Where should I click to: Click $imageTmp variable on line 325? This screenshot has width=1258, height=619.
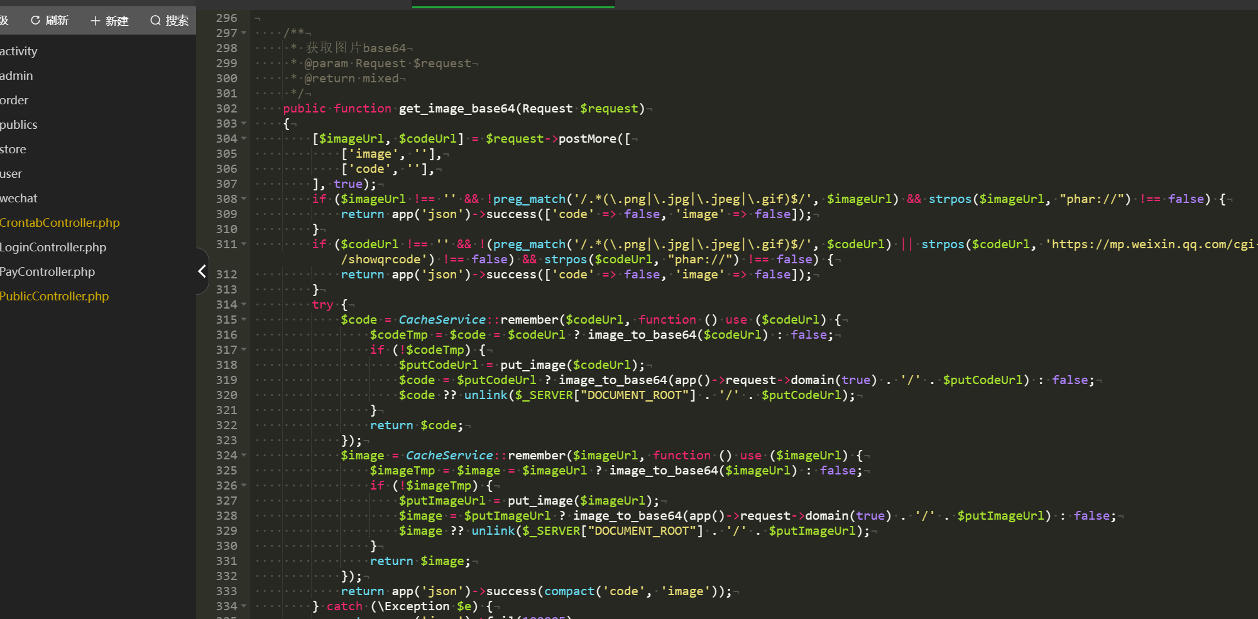tap(402, 470)
